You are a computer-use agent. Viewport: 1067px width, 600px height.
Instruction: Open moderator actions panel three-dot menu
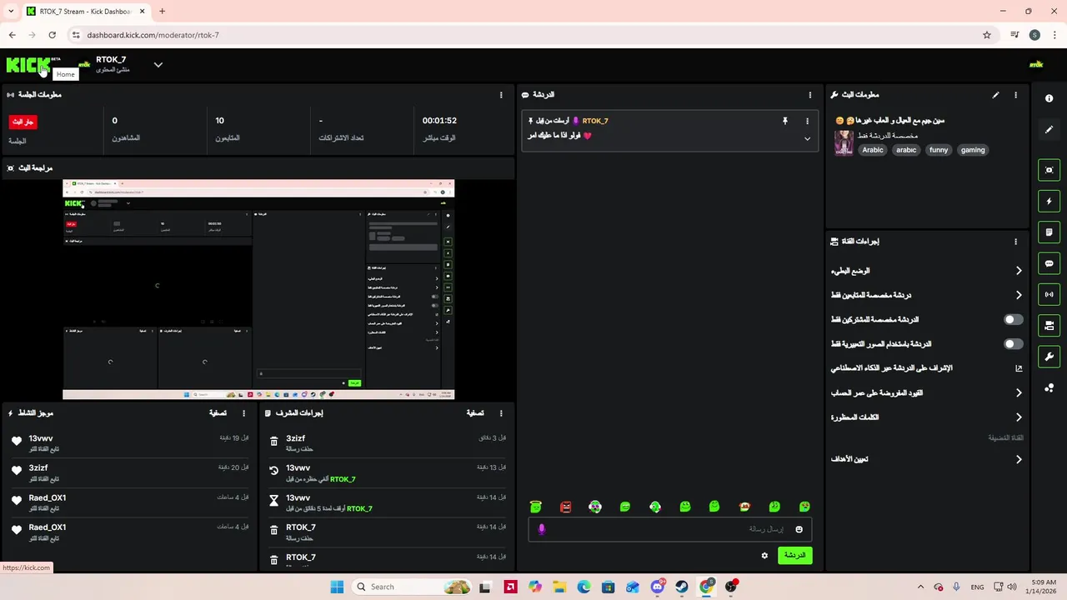(x=501, y=413)
